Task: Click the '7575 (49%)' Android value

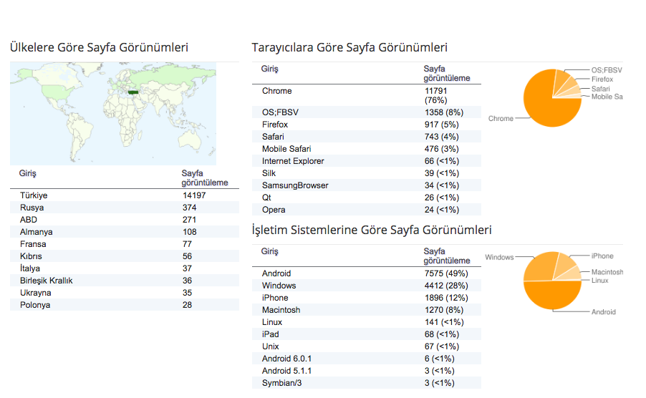Action: pyautogui.click(x=446, y=273)
